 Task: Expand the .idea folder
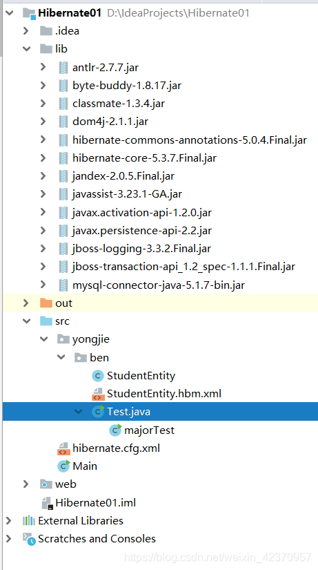point(26,31)
